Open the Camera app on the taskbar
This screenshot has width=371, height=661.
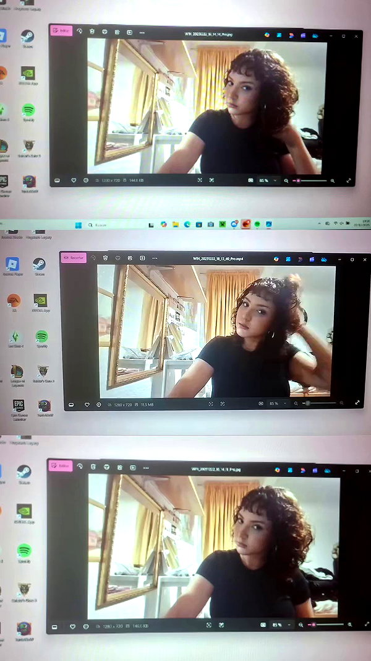coord(211,225)
